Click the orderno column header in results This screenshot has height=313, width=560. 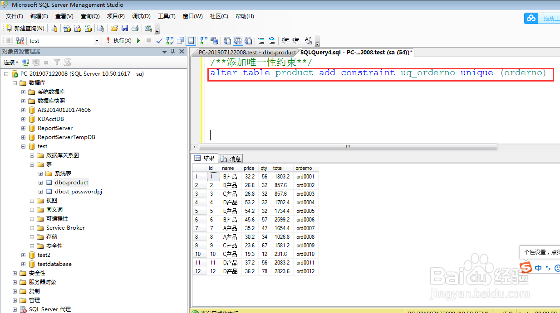305,168
